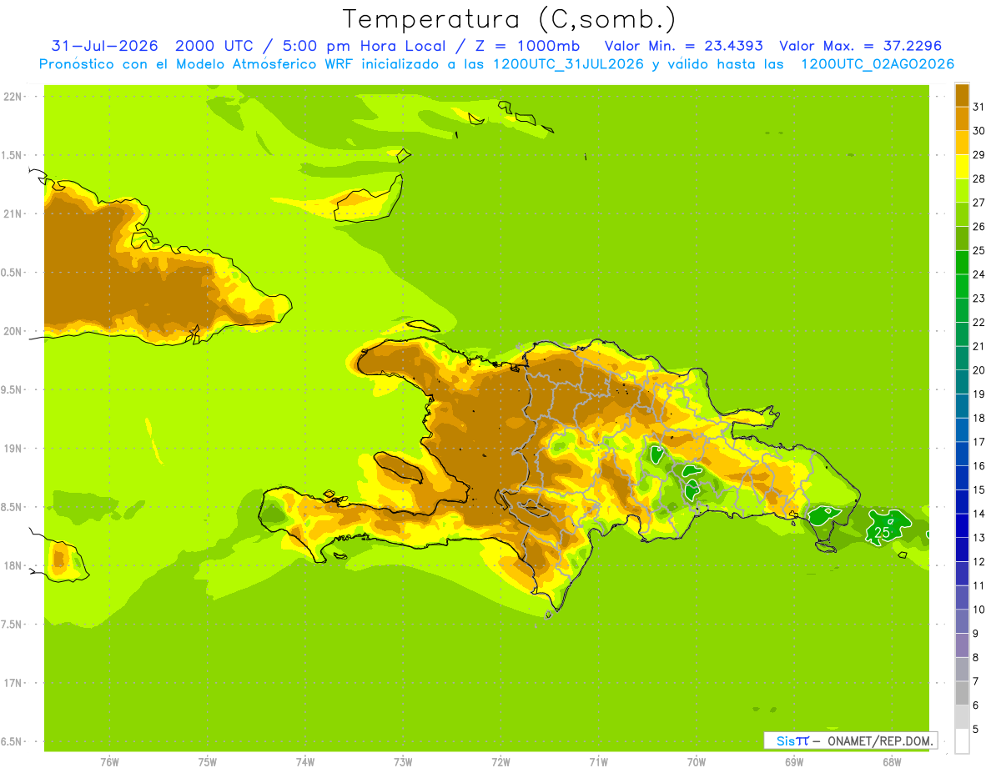Click the legend value "5"

(x=976, y=729)
